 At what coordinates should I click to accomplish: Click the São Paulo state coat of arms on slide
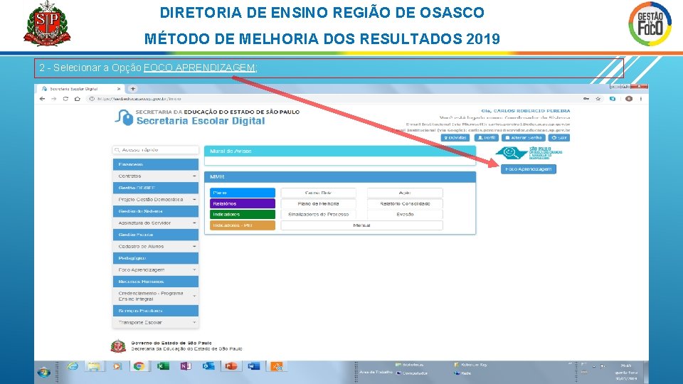(x=47, y=23)
